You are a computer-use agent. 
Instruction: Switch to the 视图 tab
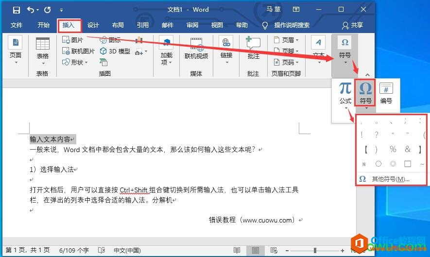[x=217, y=25]
